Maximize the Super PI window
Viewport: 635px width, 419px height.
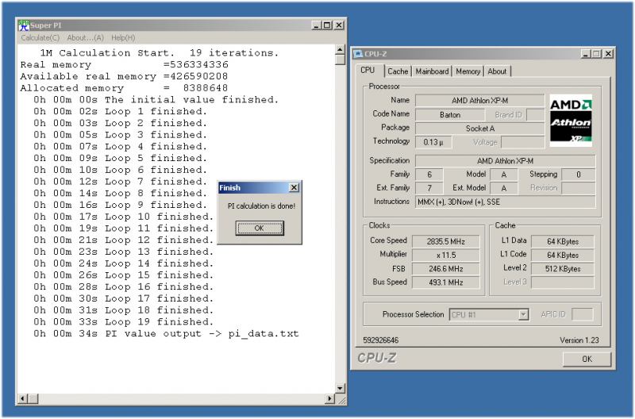(x=327, y=25)
